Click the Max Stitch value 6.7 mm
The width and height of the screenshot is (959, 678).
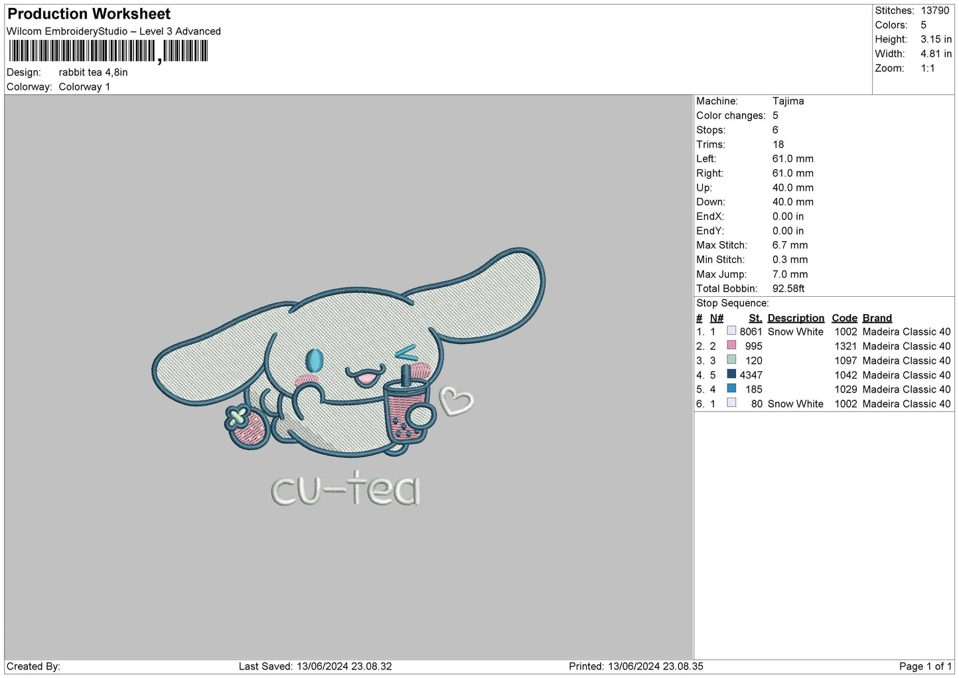pos(790,245)
